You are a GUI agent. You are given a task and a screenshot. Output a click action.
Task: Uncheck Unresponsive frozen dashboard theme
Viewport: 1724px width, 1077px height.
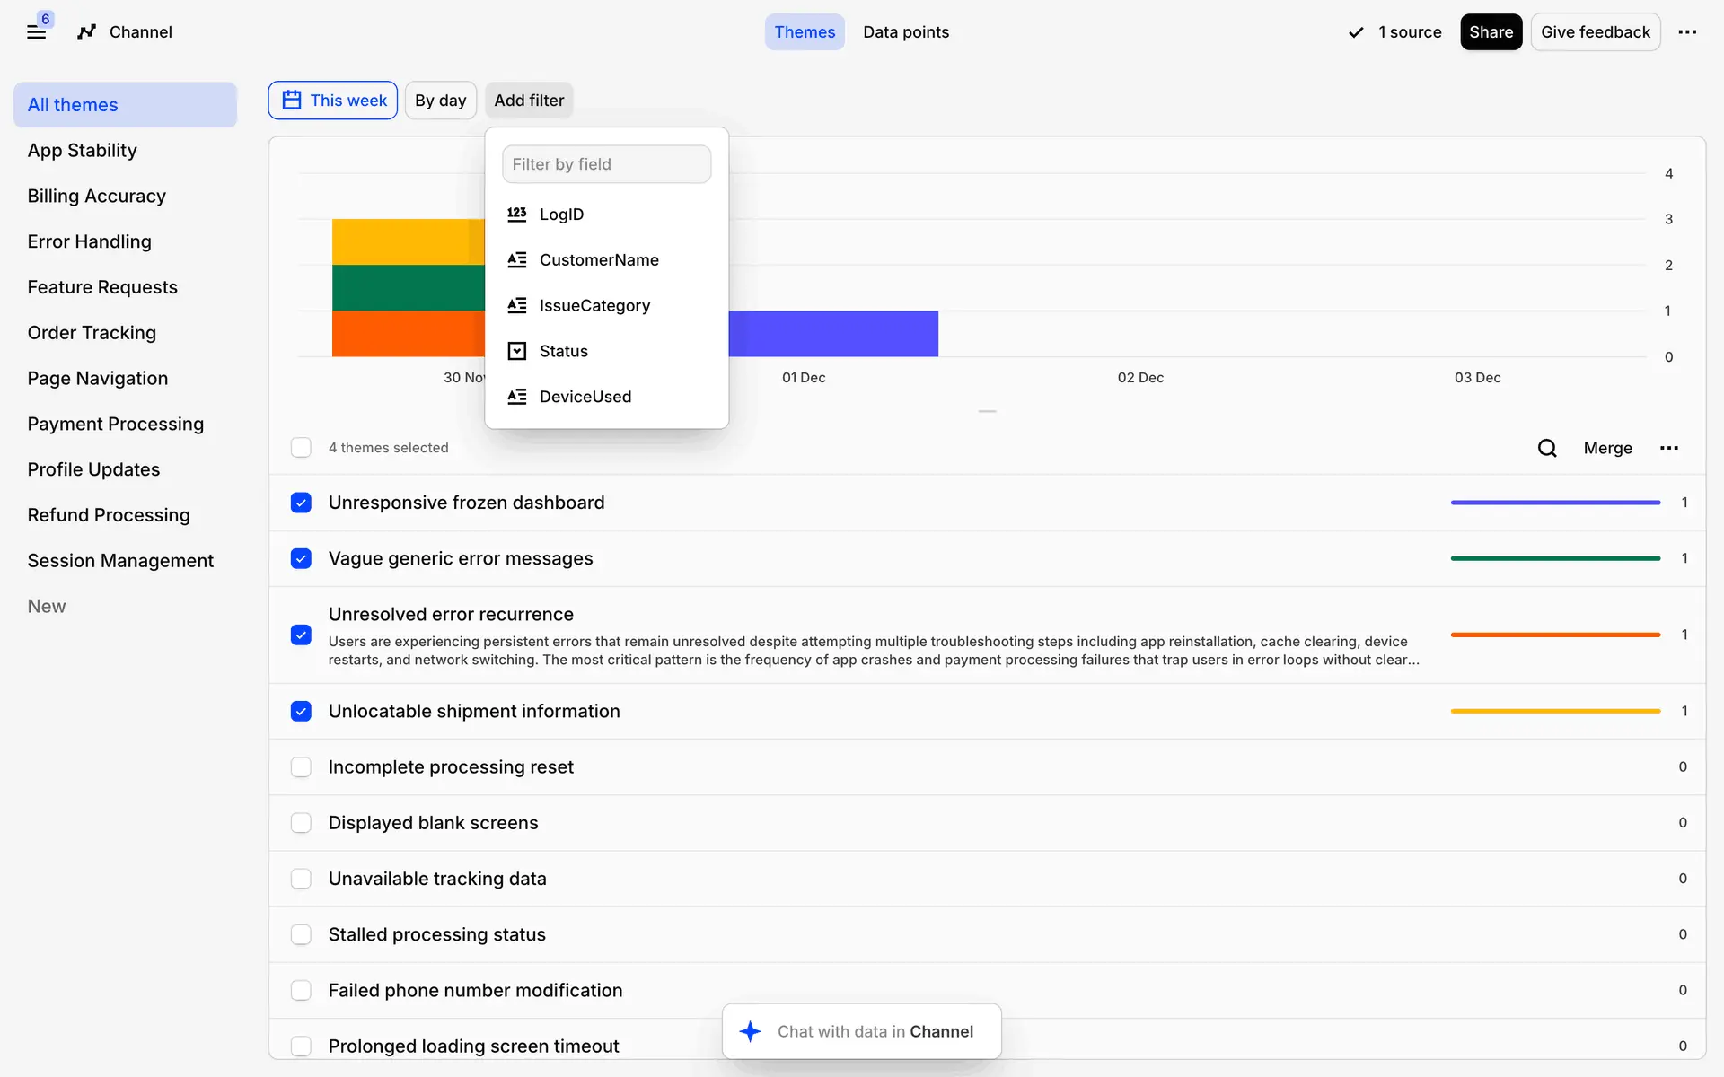pyautogui.click(x=301, y=503)
